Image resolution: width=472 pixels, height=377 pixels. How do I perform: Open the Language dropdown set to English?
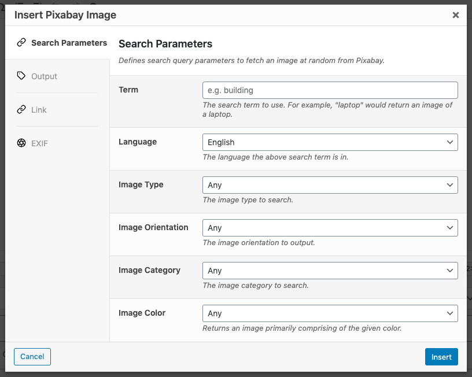[330, 142]
